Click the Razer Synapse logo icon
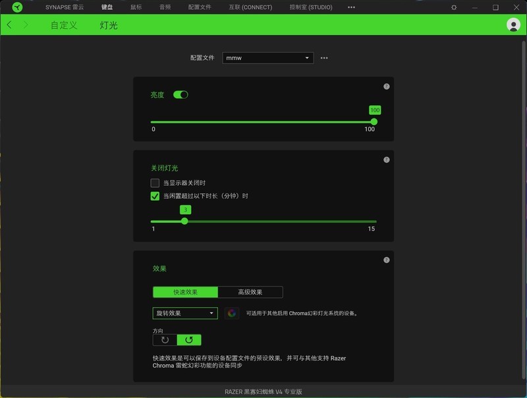Screen dimensions: 527x398 coord(17,7)
